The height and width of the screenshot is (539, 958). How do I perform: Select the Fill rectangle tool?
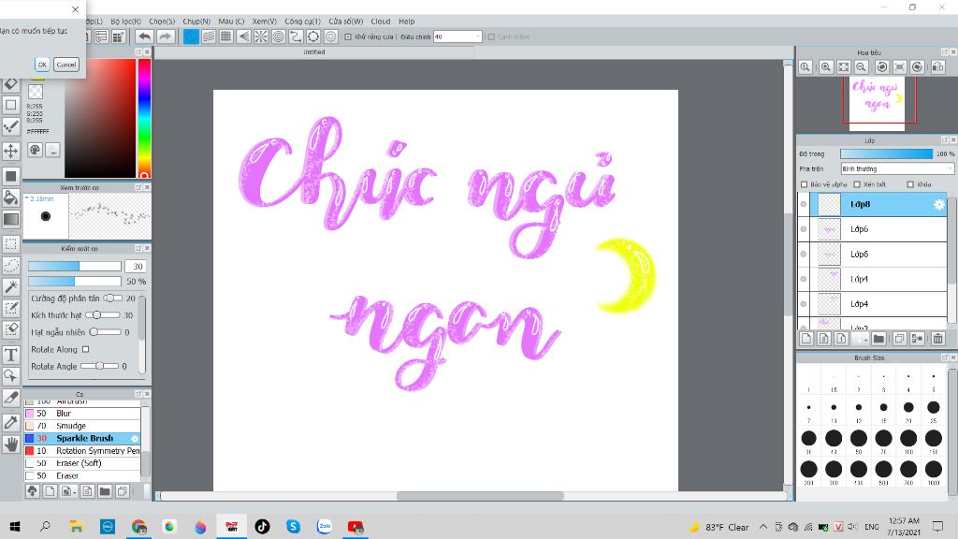(x=11, y=176)
